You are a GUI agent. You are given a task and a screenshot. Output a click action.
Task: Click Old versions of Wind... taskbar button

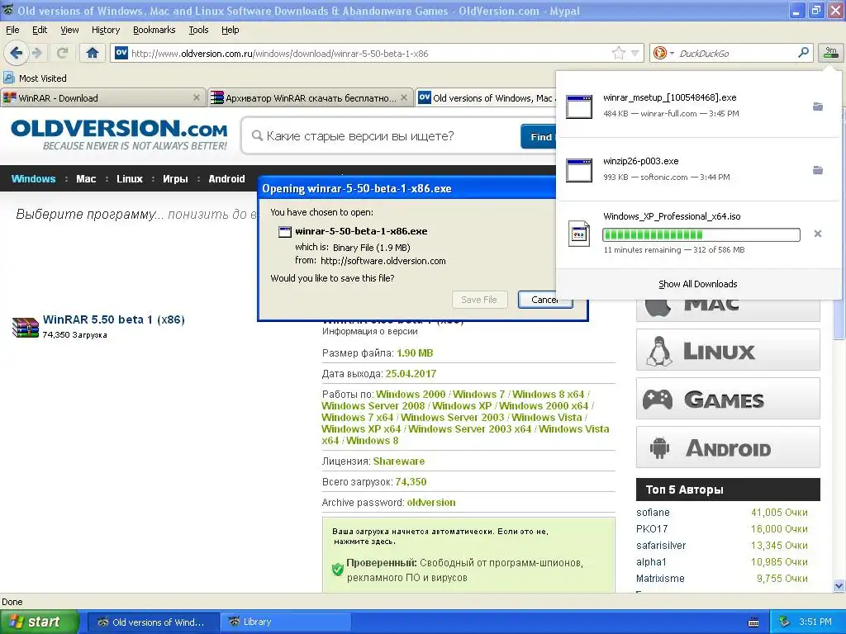point(153,622)
